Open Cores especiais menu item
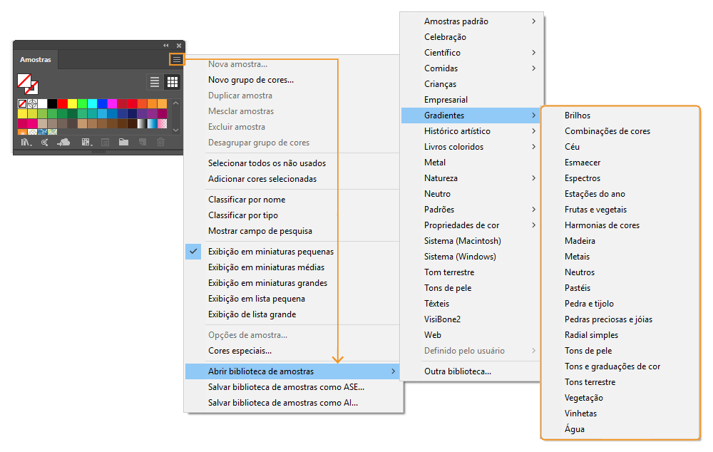Image resolution: width=713 pixels, height=452 pixels. (x=240, y=351)
